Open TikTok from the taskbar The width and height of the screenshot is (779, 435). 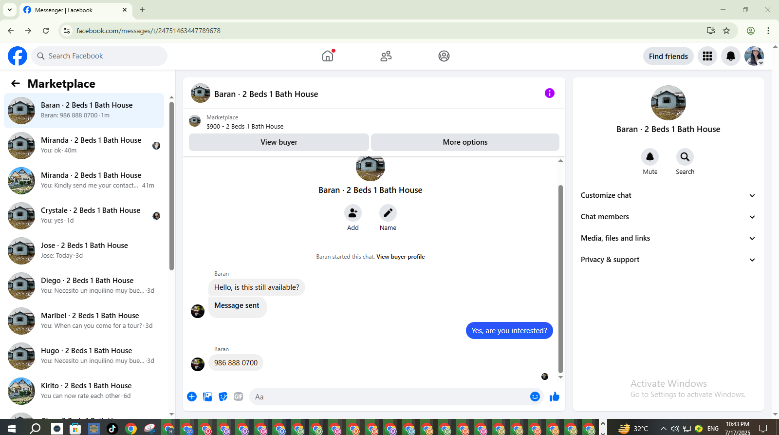112,429
